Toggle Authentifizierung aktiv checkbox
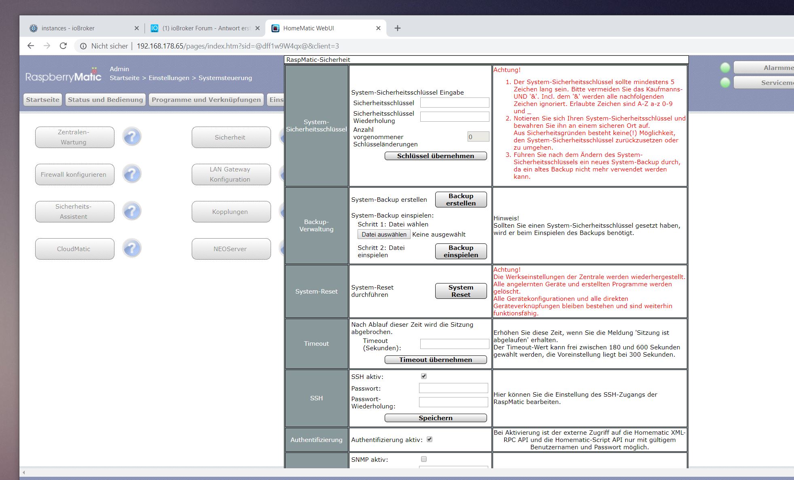794x480 pixels. (430, 439)
